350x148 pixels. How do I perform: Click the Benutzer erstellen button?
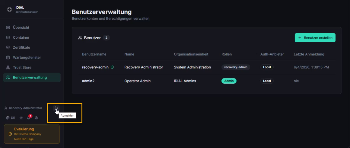point(315,38)
